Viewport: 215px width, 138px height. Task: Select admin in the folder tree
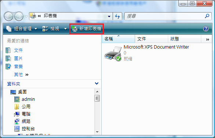coord(28,99)
